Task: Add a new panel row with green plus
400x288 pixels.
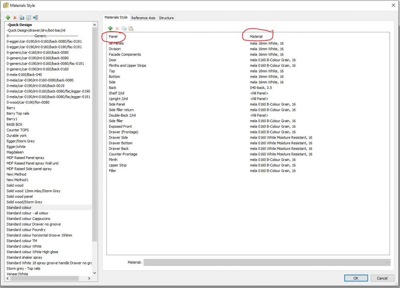Action: (110, 28)
